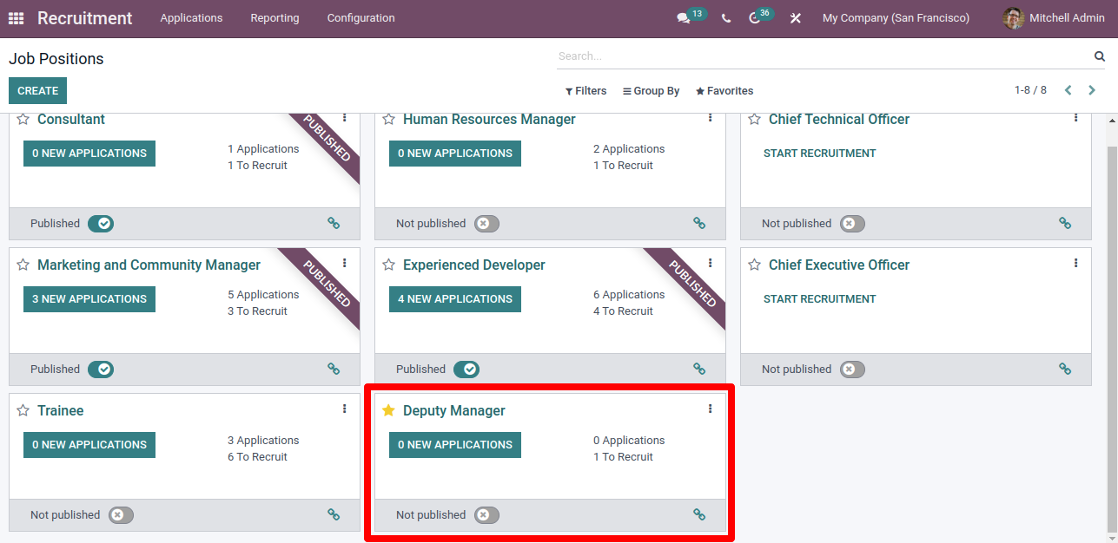This screenshot has width=1118, height=543.
Task: Unpublish the Experienced Developer position
Action: tap(466, 370)
